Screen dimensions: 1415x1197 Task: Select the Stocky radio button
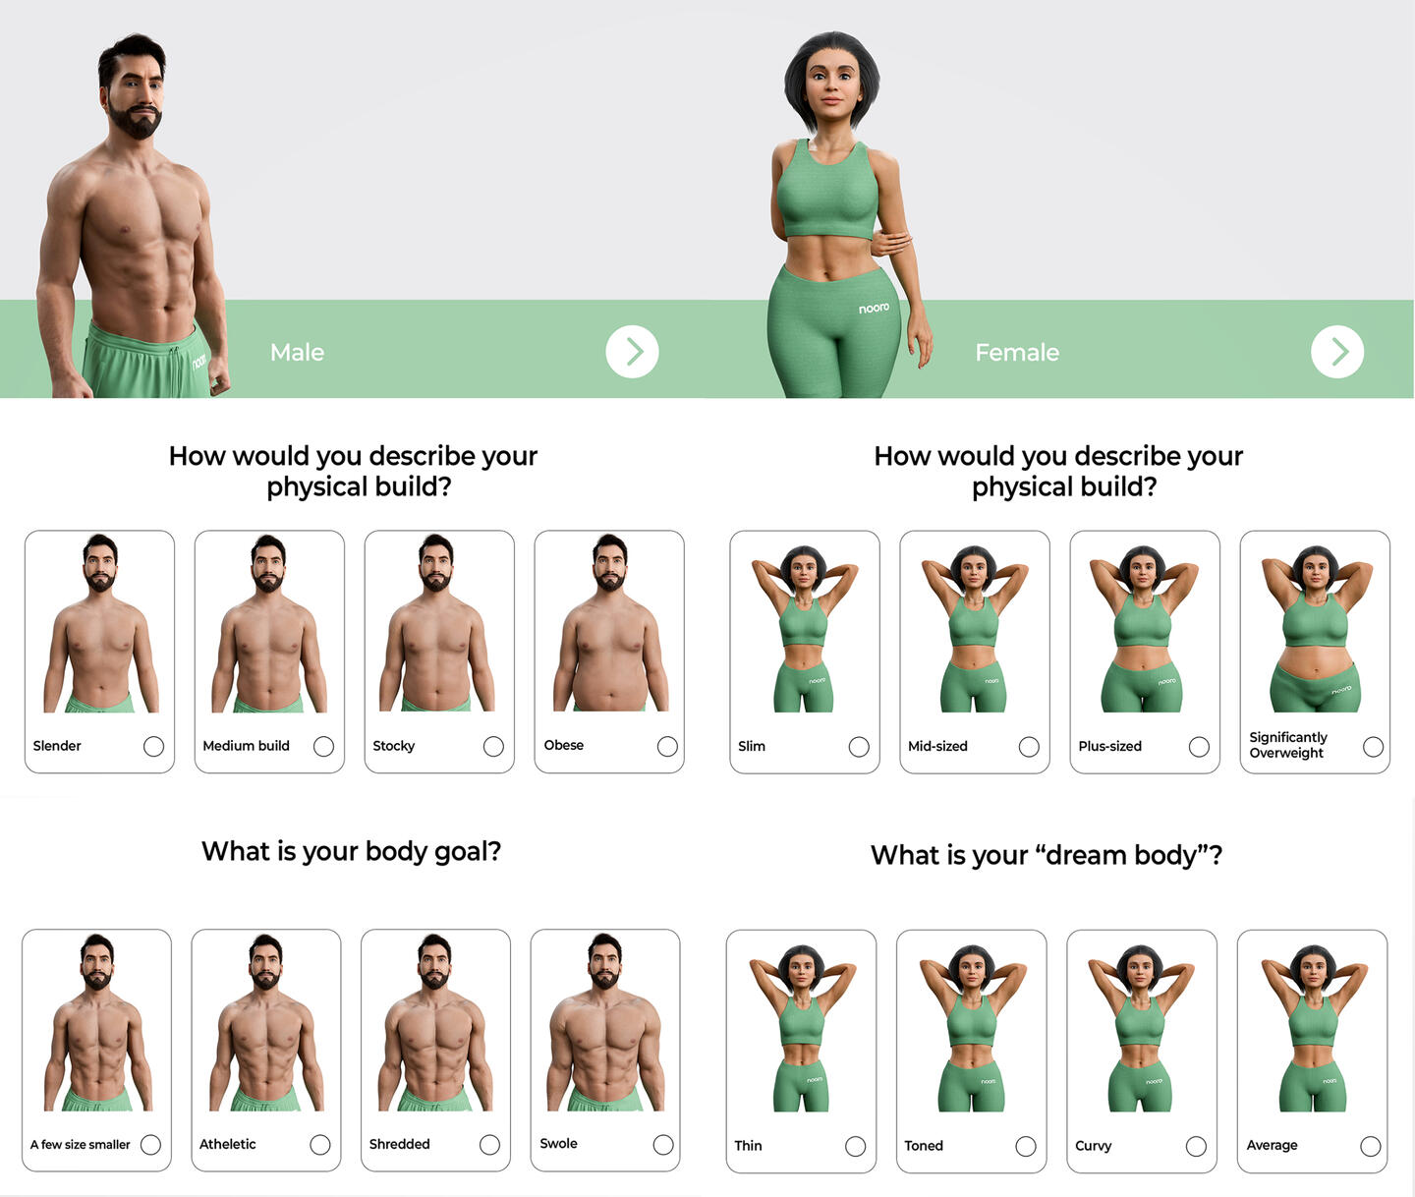493,746
